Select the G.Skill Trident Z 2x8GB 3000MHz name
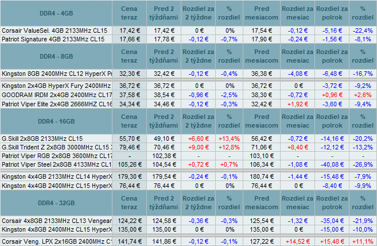The height and width of the screenshot is (246, 377). 57,147
